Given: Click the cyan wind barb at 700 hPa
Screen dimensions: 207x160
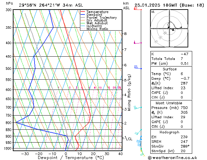Looking at the screenshot, I should pos(138,108).
